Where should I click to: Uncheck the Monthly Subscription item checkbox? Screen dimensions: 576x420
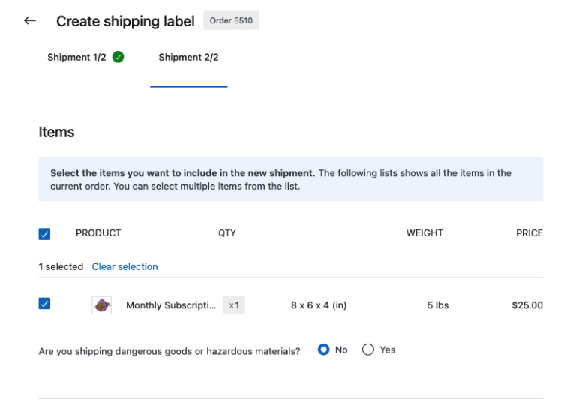click(44, 304)
